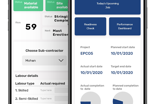
Task: Click the Actual completion to date pie chart
Action: pos(90,98)
